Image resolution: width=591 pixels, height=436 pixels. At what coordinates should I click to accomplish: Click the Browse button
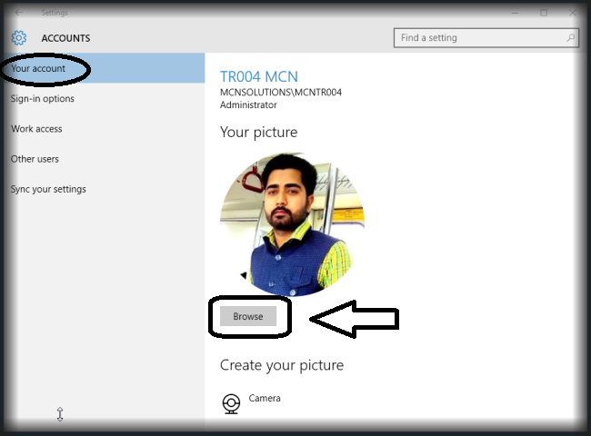[x=248, y=316]
